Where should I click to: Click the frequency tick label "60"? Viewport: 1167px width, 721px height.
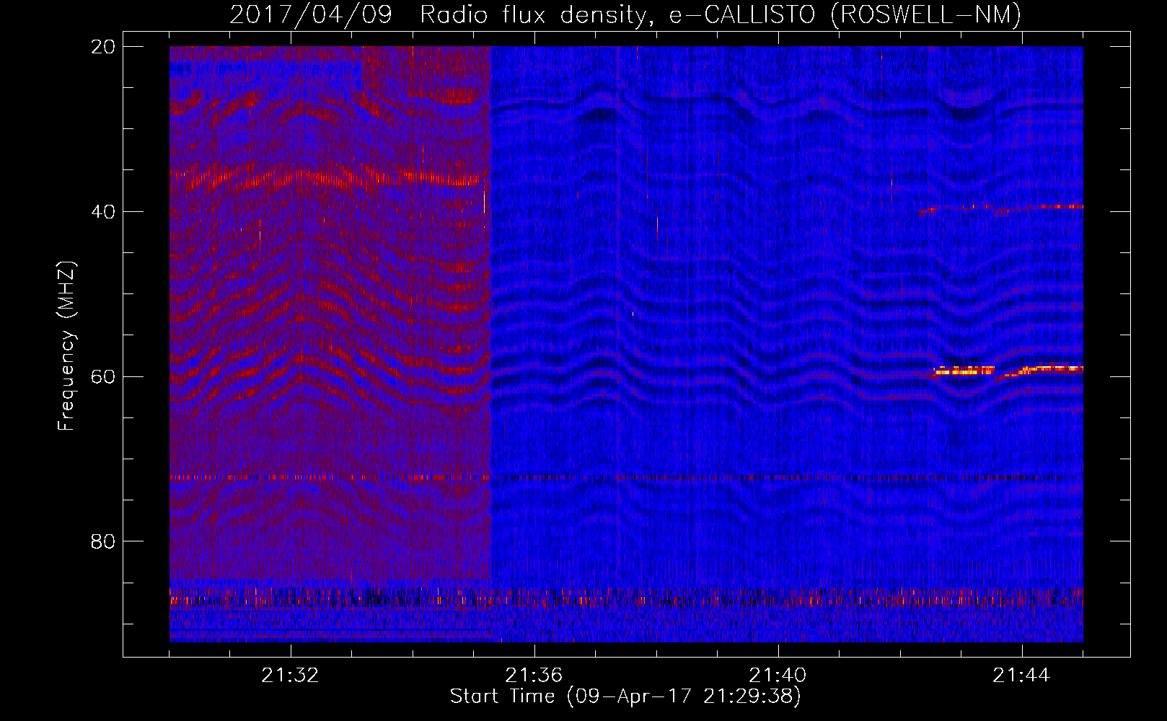click(x=103, y=376)
